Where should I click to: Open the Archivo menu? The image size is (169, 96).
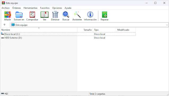tap(6, 8)
